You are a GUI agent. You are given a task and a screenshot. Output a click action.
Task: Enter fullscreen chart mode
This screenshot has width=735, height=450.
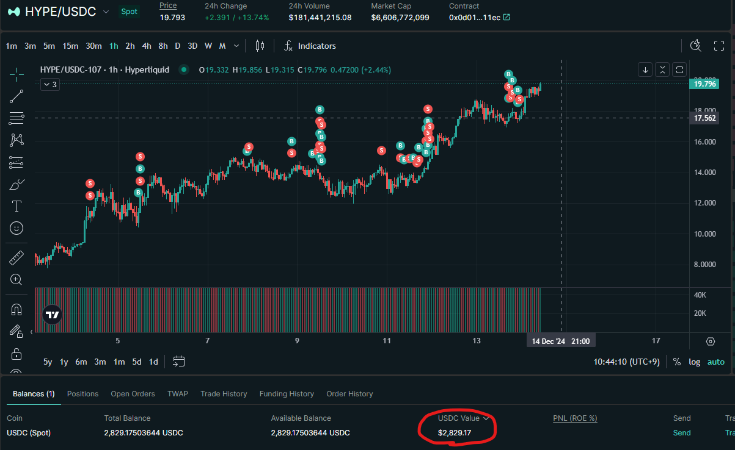click(719, 46)
